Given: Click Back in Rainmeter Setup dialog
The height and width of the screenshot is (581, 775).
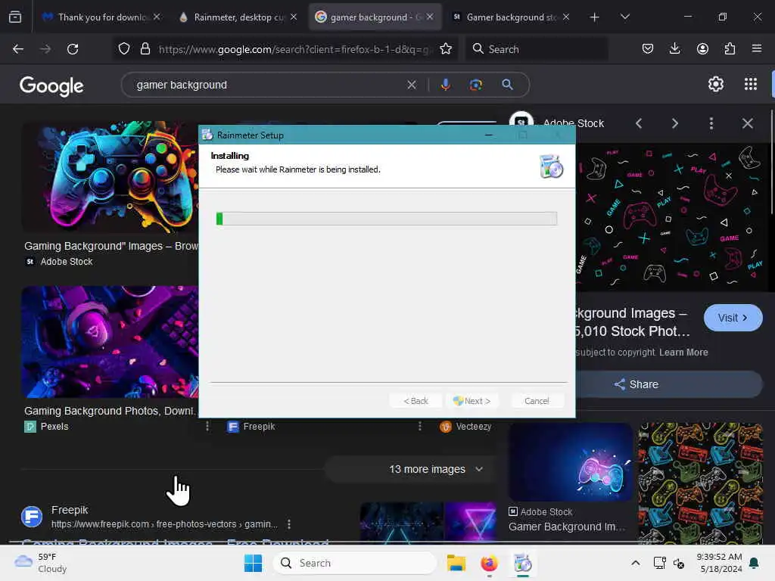Looking at the screenshot, I should (x=416, y=401).
